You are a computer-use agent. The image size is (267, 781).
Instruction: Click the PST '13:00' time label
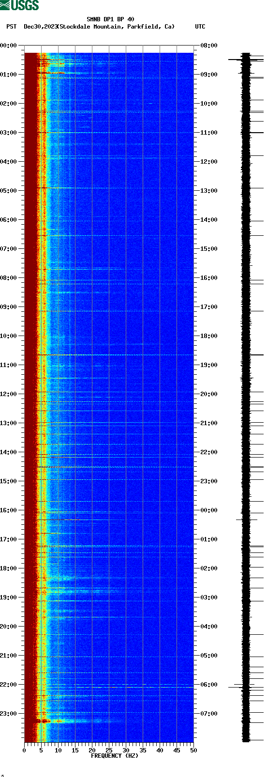[x=9, y=423]
